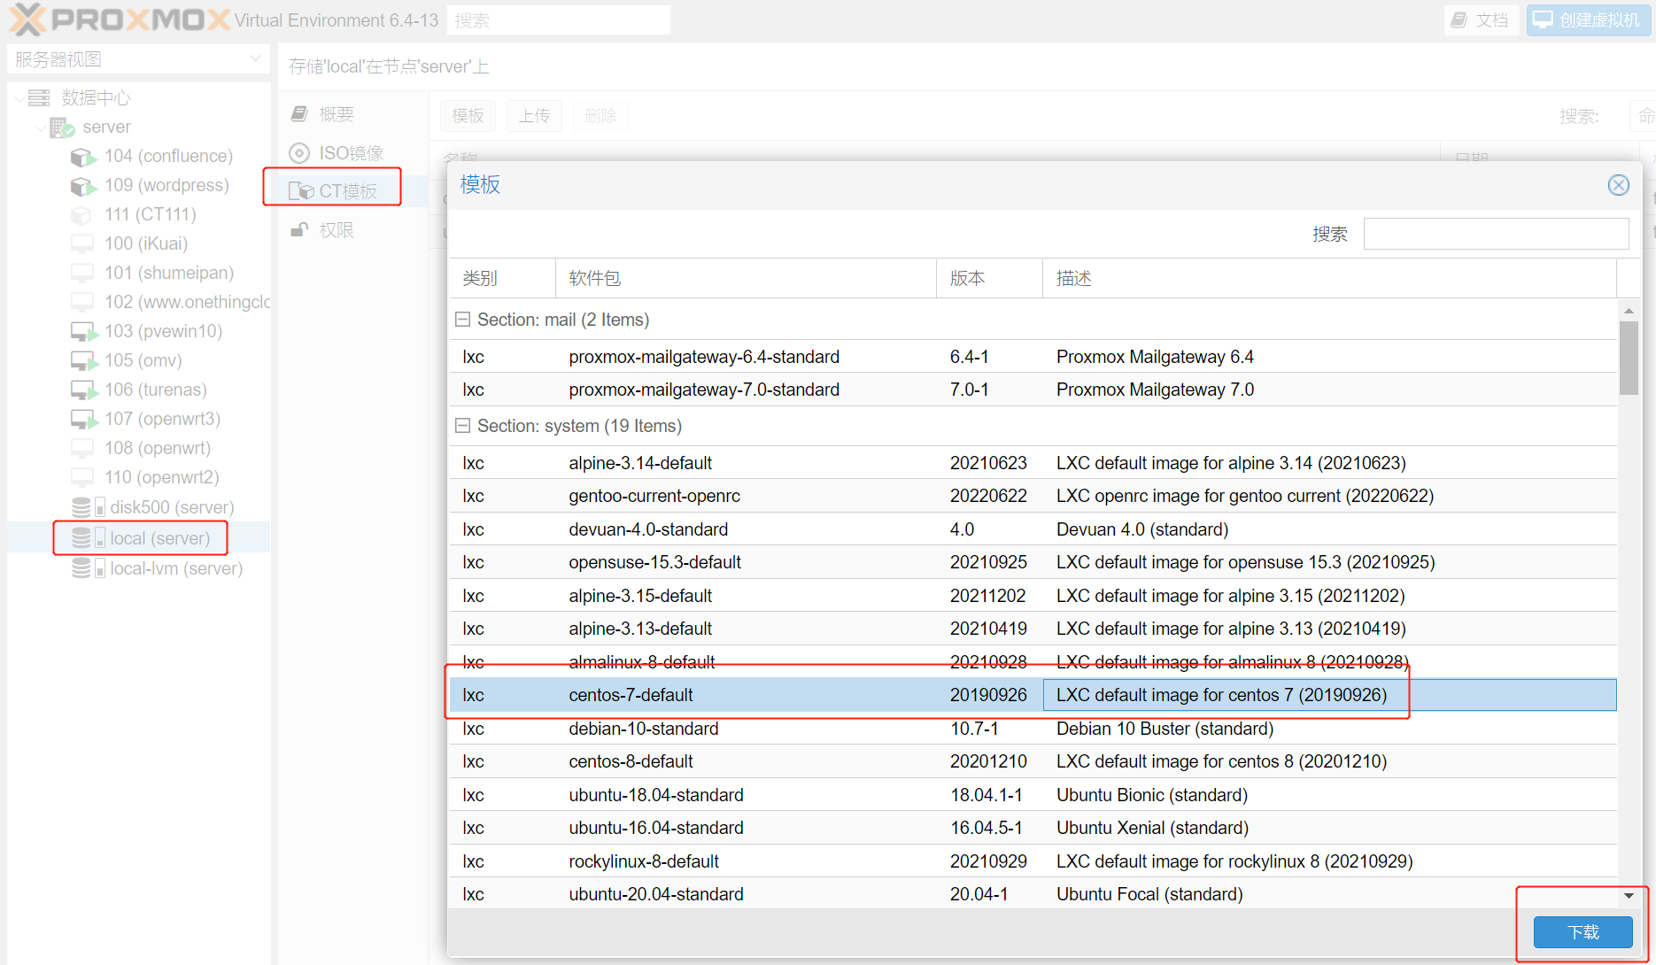Open the ISO镜像 panel tab
The height and width of the screenshot is (965, 1656).
click(x=353, y=153)
